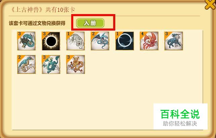Select the blue qilin beast card
This screenshot has width=216, height=138.
pos(174,41)
